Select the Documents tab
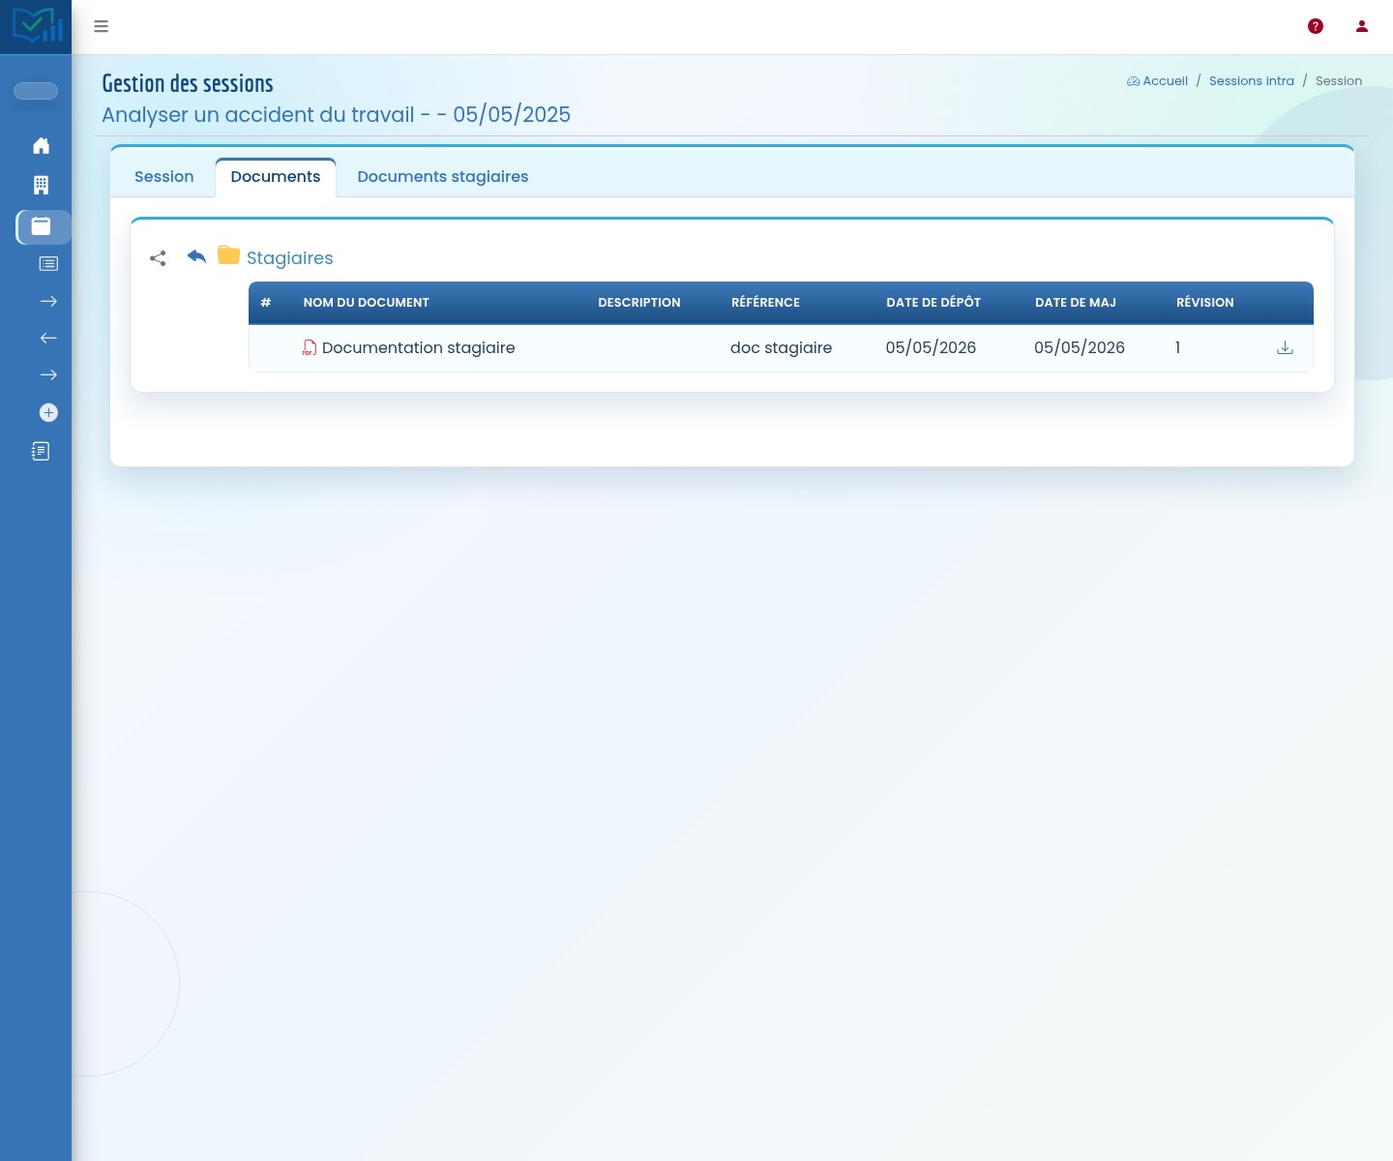This screenshot has height=1161, width=1393. (276, 177)
